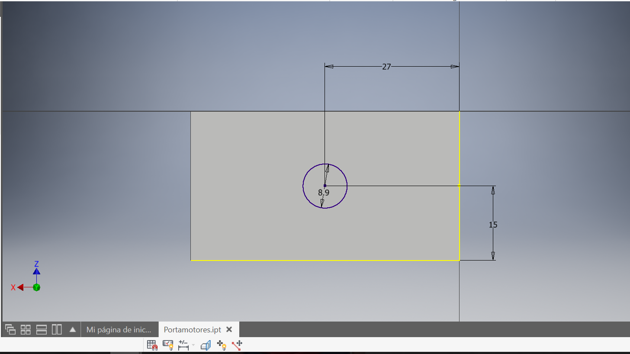The width and height of the screenshot is (630, 354).
Task: Toggle snap to grid icon
Action: (x=152, y=345)
